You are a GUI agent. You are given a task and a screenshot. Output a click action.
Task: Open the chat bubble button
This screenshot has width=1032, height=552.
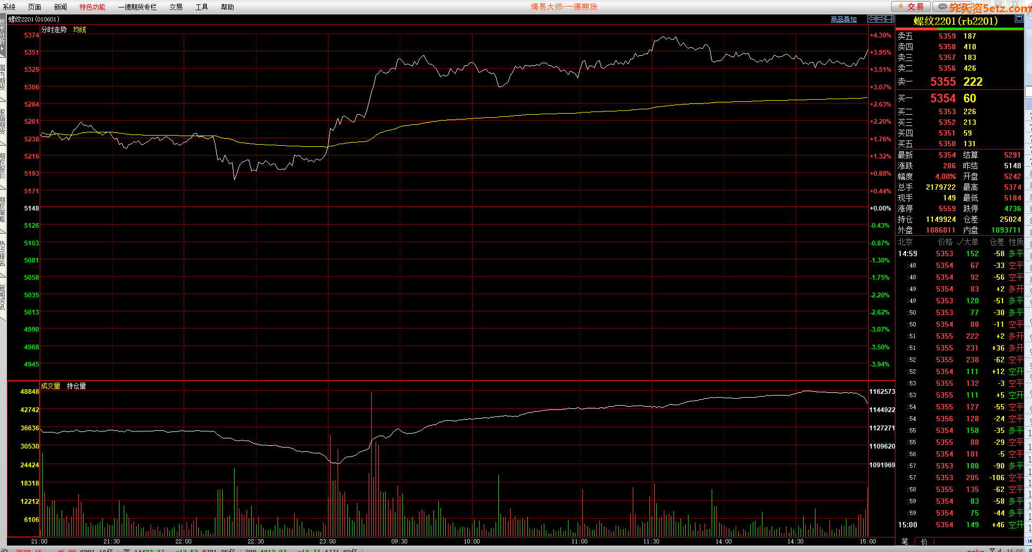point(942,6)
